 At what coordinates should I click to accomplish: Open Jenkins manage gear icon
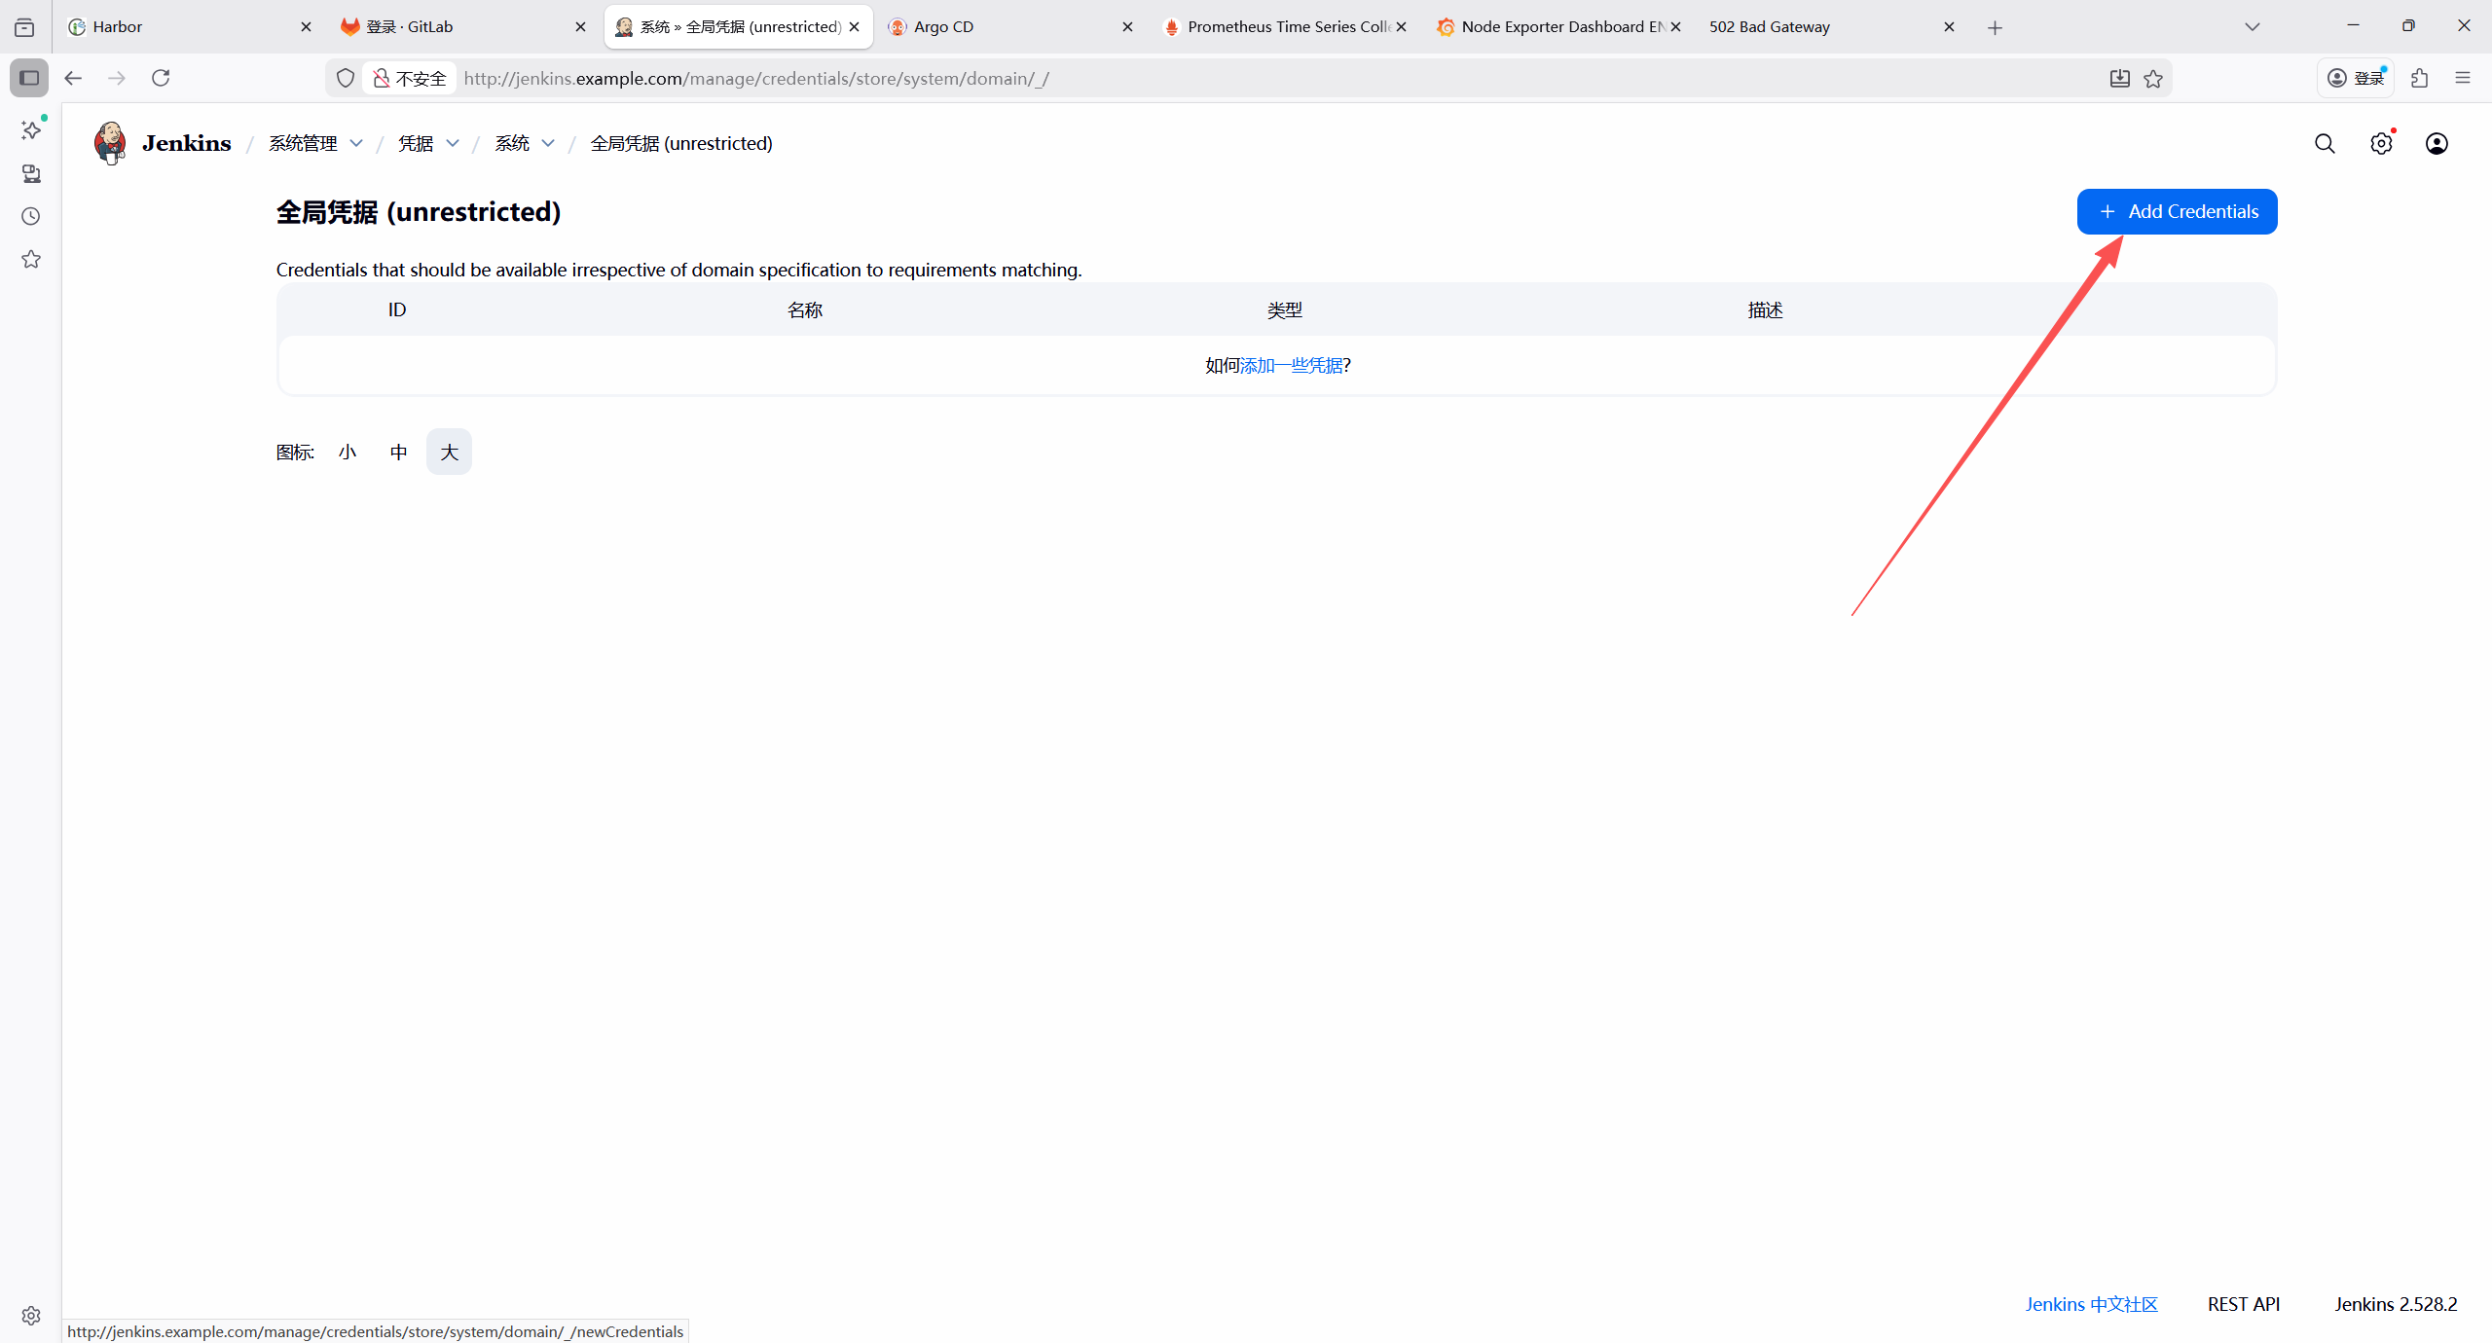(x=2381, y=144)
